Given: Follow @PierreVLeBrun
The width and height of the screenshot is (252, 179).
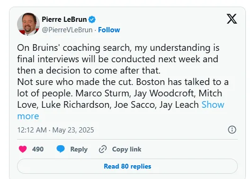Looking at the screenshot, I should pyautogui.click(x=109, y=30).
